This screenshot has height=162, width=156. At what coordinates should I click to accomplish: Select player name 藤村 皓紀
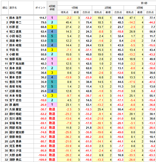pos(15,114)
